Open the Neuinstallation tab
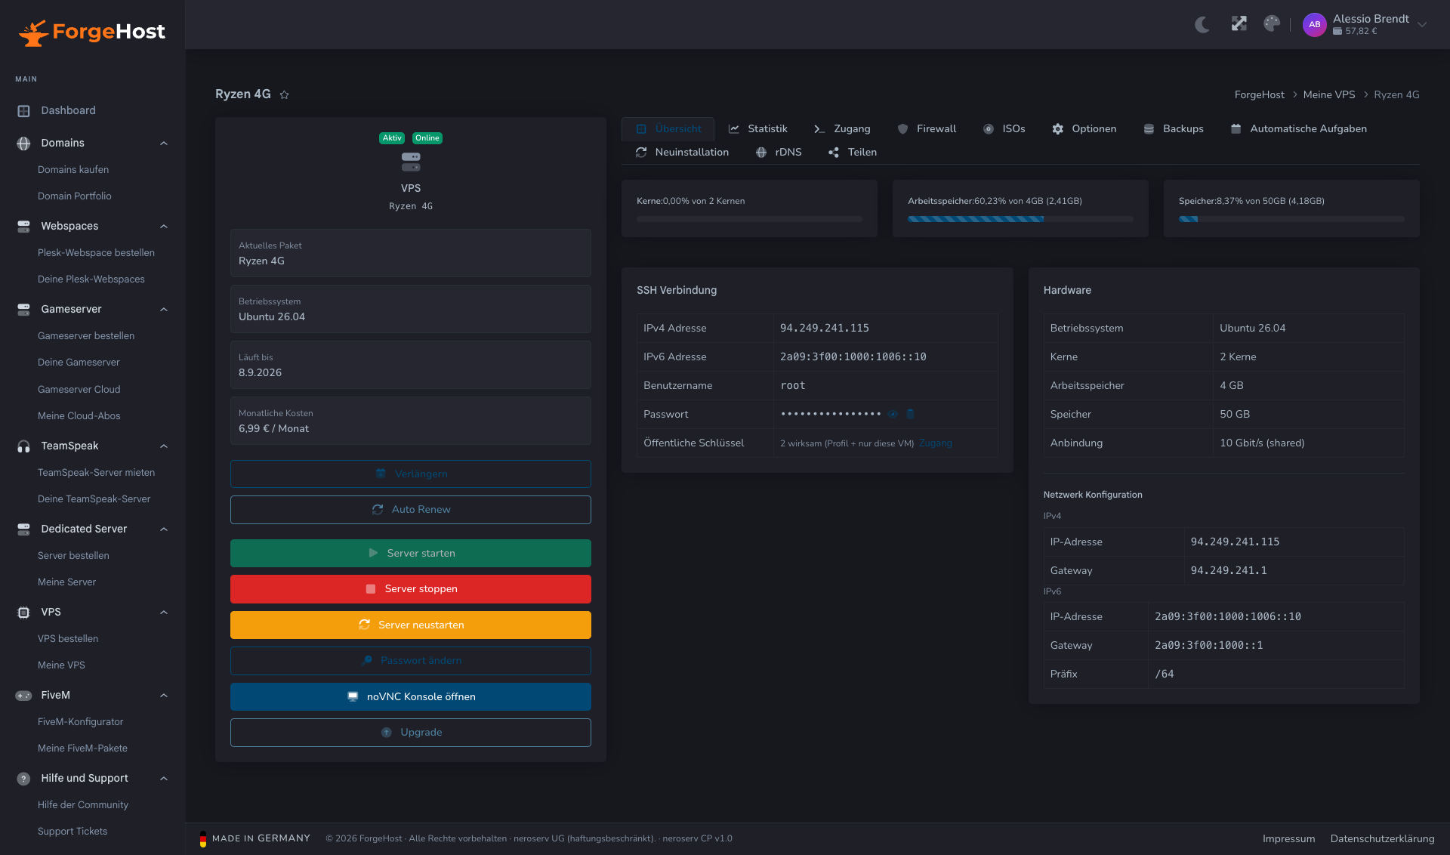The image size is (1450, 855). coord(682,153)
